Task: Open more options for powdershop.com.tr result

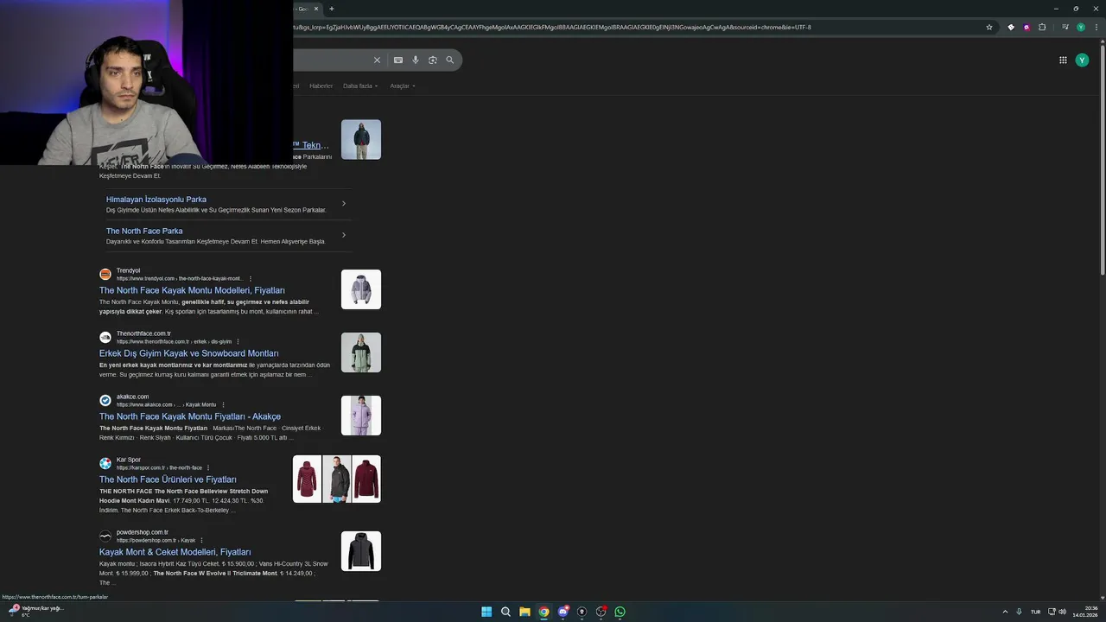Action: coord(201,540)
